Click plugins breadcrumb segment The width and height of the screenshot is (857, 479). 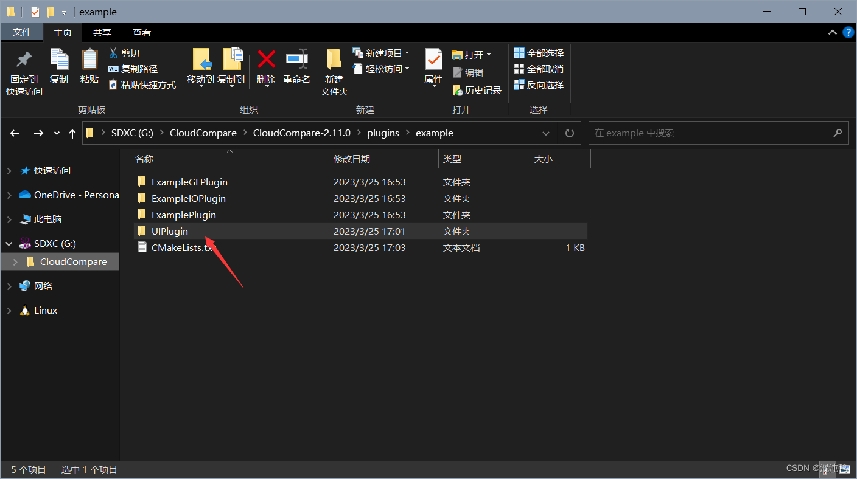(x=383, y=133)
